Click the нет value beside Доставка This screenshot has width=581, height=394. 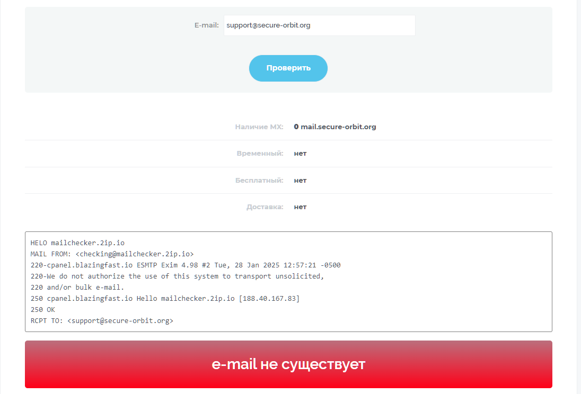pos(300,207)
